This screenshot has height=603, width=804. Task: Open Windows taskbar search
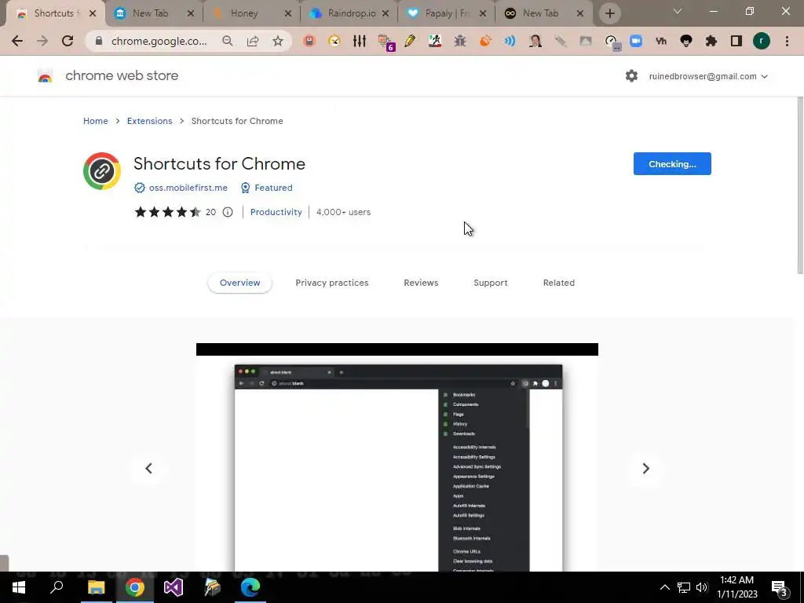[57, 587]
